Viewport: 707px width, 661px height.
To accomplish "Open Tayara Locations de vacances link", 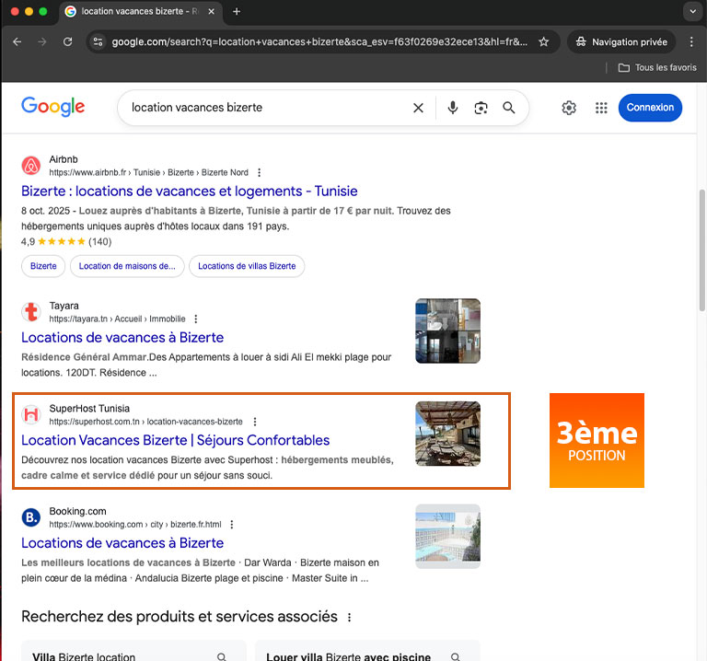I will point(122,337).
